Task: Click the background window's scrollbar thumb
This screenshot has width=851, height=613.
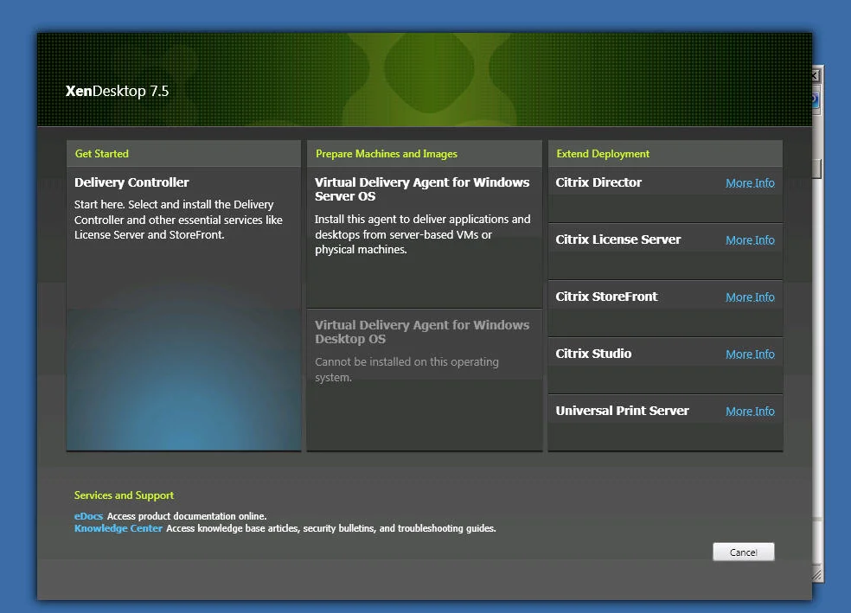Action: point(816,169)
